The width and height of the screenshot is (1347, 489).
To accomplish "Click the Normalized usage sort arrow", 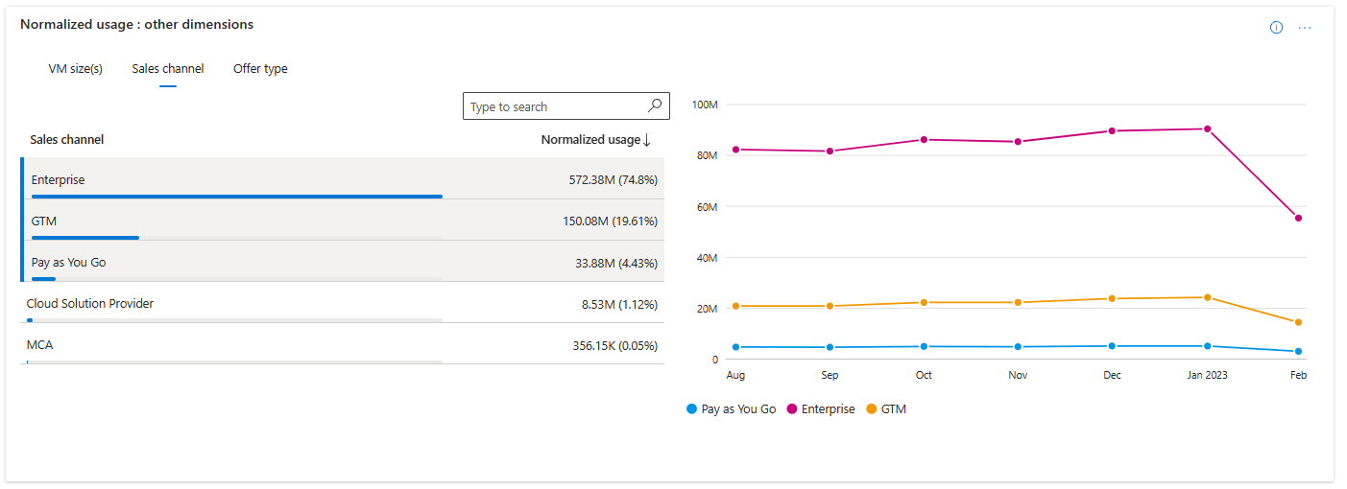I will pos(647,140).
